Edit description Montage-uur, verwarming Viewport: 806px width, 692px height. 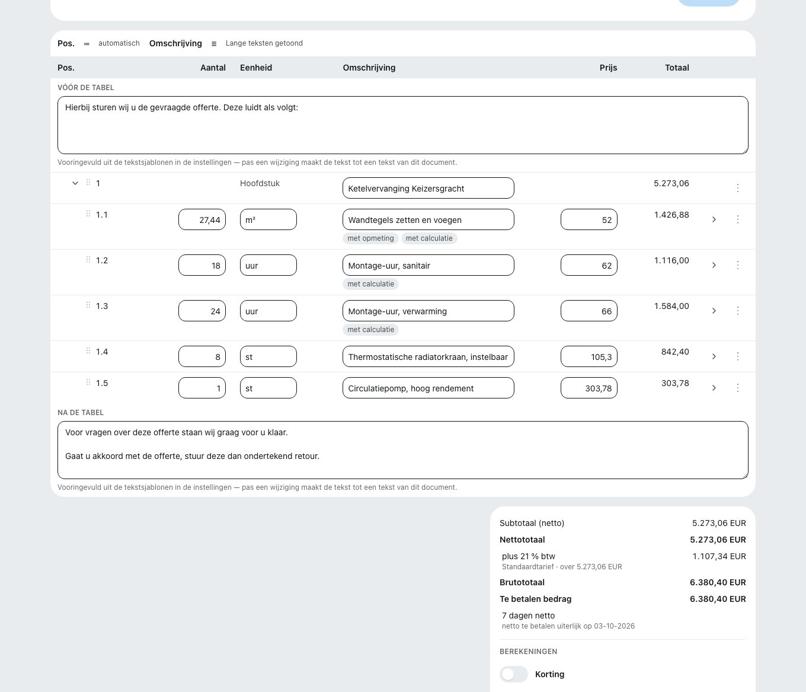428,311
